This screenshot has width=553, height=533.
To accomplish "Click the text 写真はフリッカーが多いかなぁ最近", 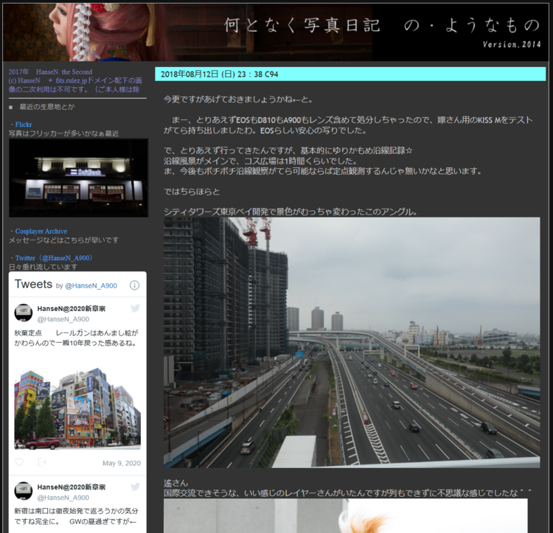I will coord(63,133).
